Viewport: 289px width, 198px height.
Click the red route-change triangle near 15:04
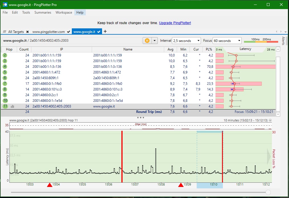pyautogui.click(x=50, y=185)
